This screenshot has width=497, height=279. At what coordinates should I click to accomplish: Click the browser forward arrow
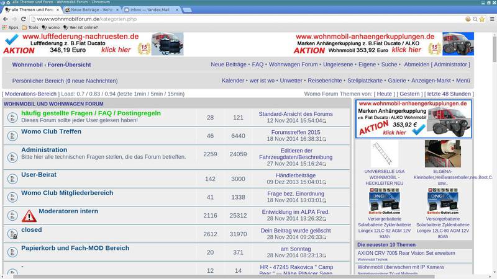(14, 19)
